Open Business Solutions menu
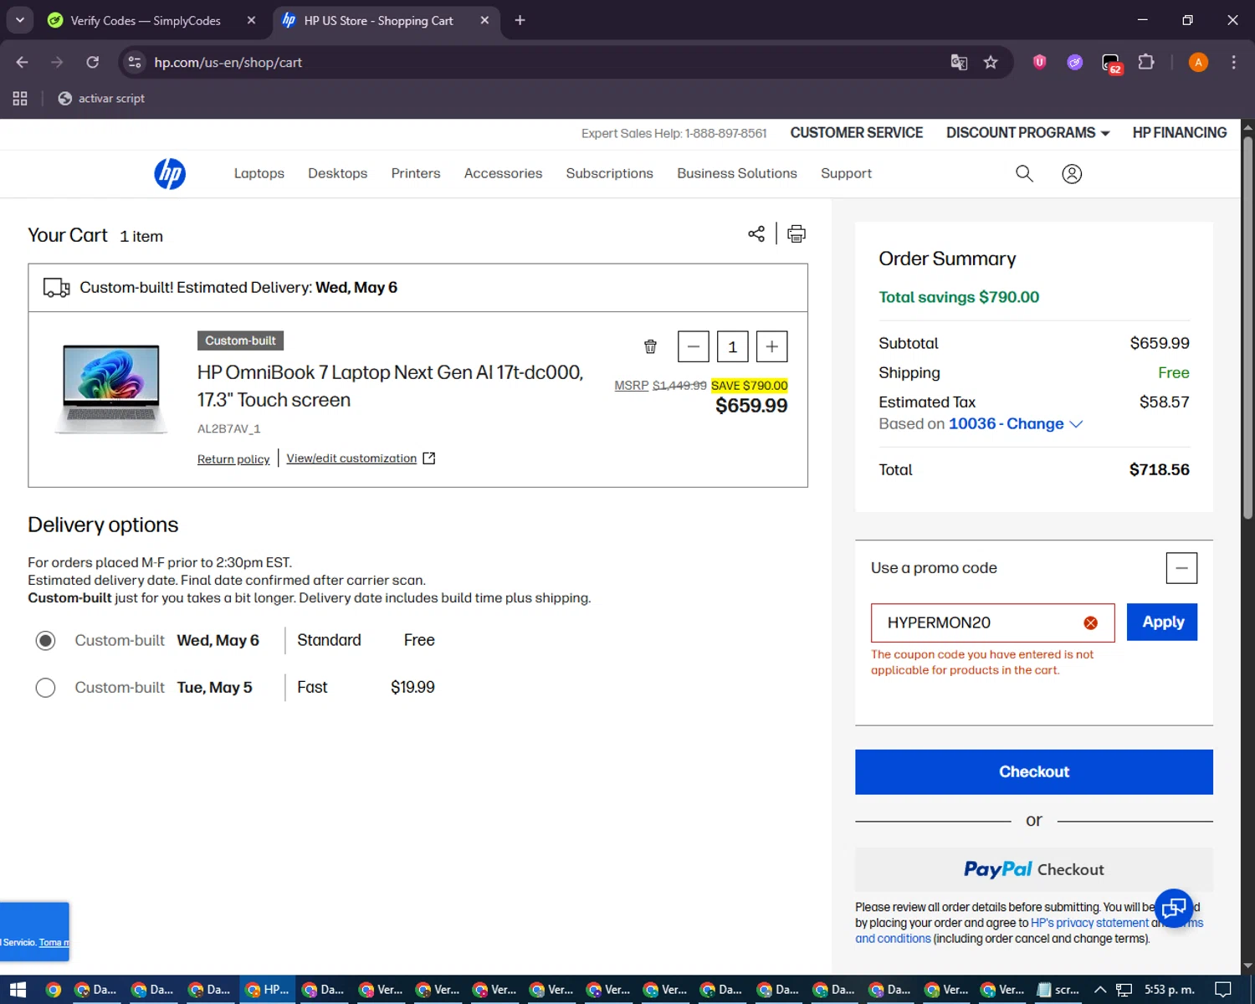The width and height of the screenshot is (1255, 1004). [737, 173]
